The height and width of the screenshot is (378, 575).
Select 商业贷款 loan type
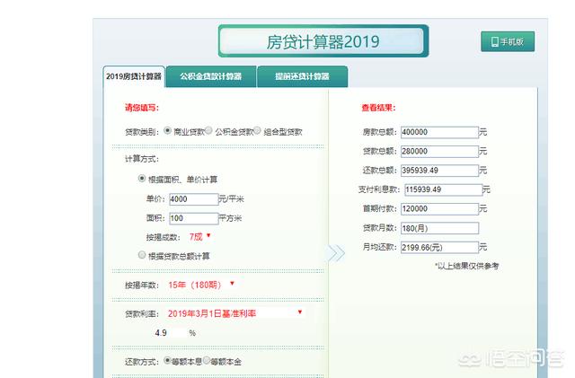click(167, 130)
